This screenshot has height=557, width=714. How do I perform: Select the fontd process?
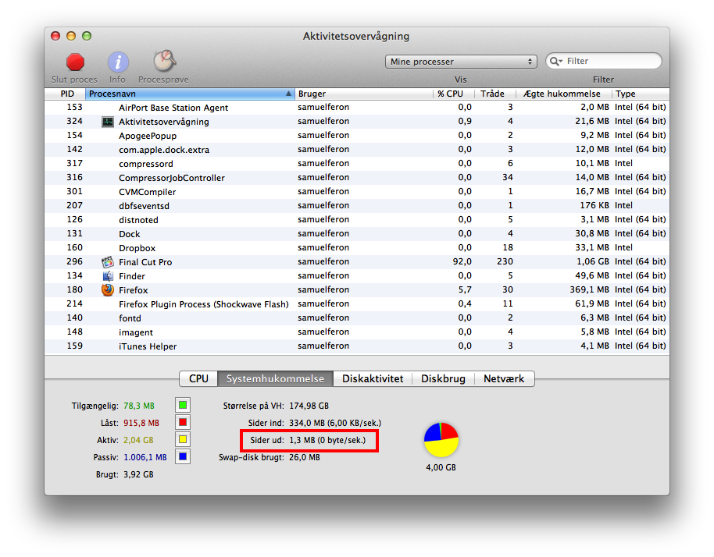point(357,318)
